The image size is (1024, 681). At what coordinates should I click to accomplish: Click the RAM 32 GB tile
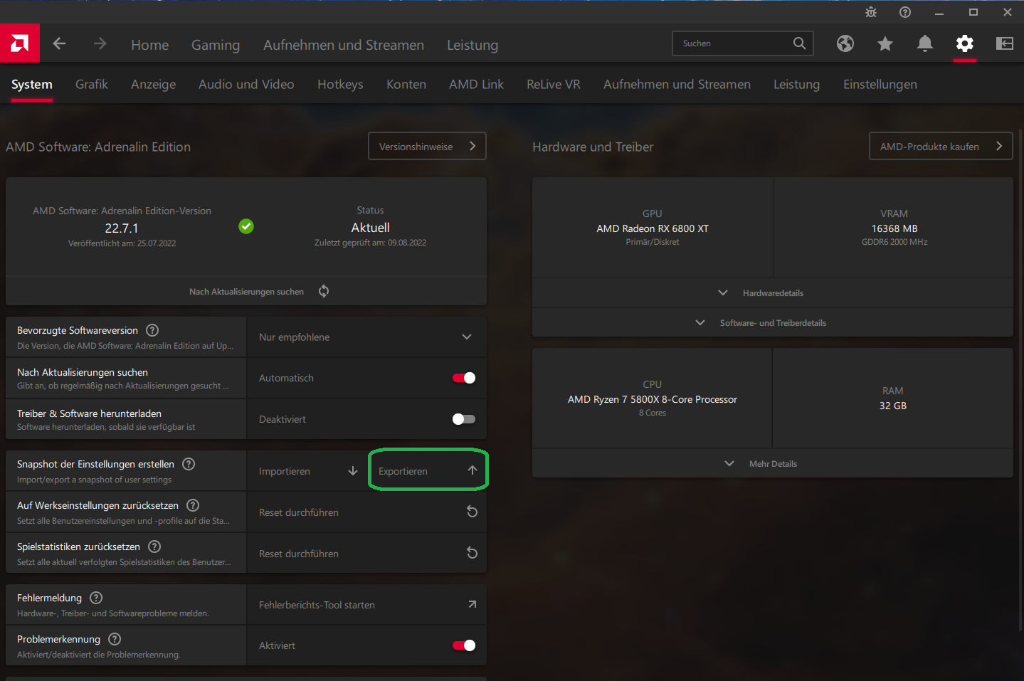click(x=892, y=398)
